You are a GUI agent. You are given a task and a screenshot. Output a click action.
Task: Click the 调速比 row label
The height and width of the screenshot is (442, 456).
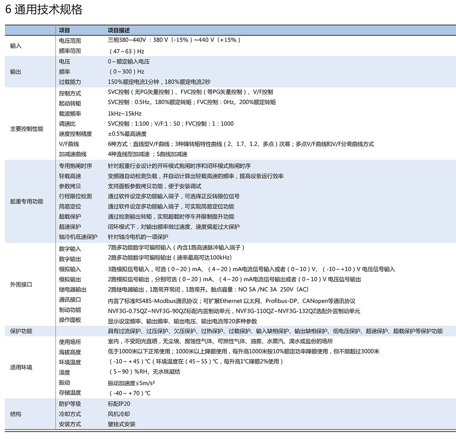click(x=67, y=124)
